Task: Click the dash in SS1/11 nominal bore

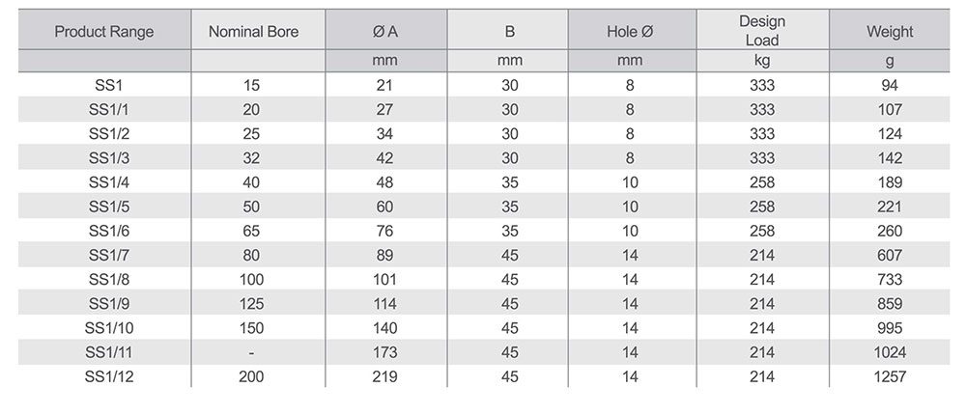Action: coord(251,353)
